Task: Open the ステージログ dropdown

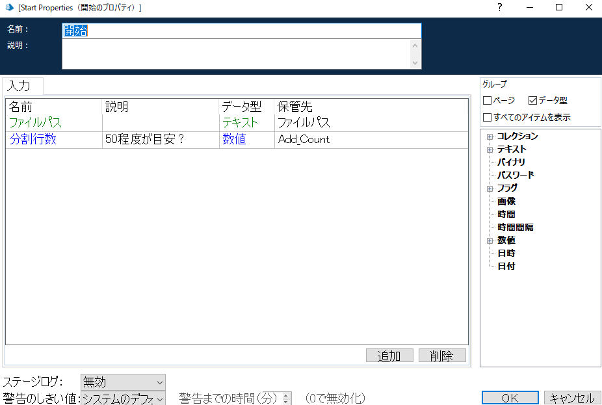Action: tap(123, 382)
